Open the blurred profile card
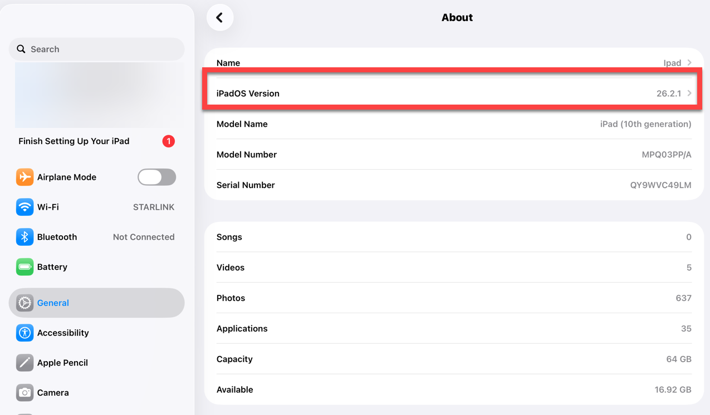Screen dimensions: 710x415 99,95
